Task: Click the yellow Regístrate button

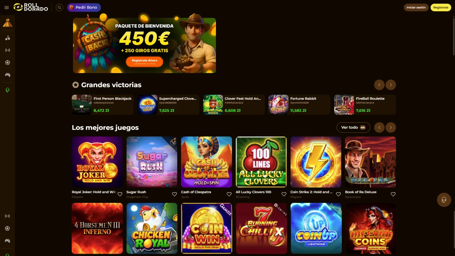Action: 441,8
